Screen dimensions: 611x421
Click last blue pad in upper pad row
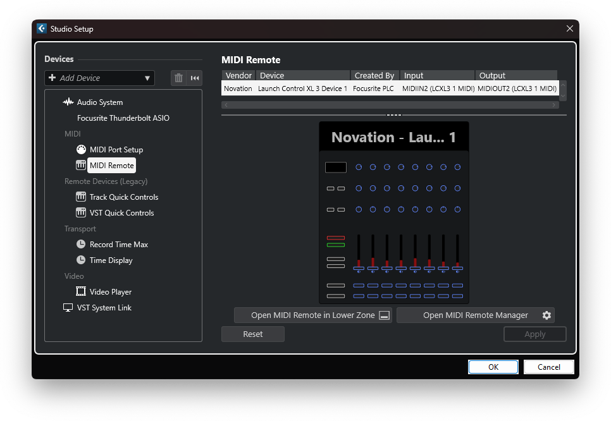click(457, 286)
